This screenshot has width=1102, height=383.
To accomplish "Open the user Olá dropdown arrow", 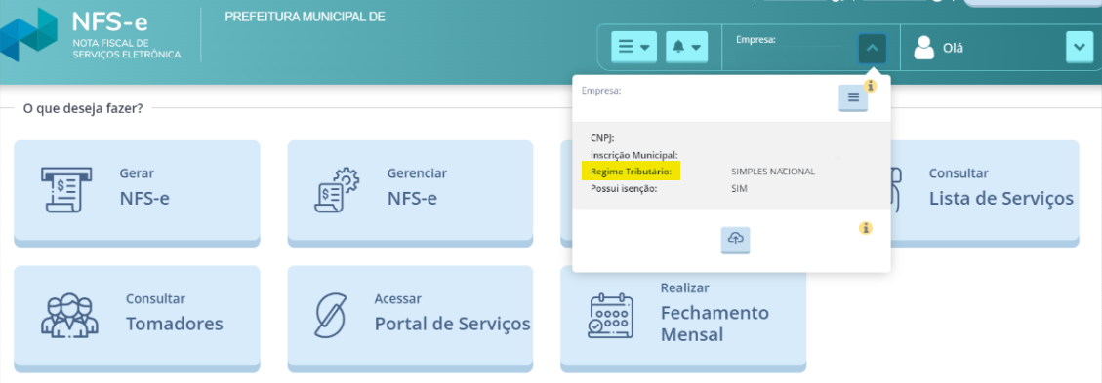I will click(x=1080, y=47).
